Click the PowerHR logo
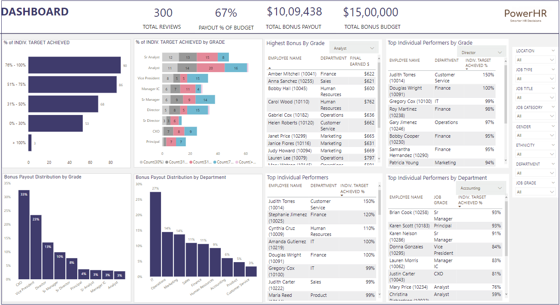Image resolution: width=560 pixels, height=305 pixels. [x=526, y=15]
